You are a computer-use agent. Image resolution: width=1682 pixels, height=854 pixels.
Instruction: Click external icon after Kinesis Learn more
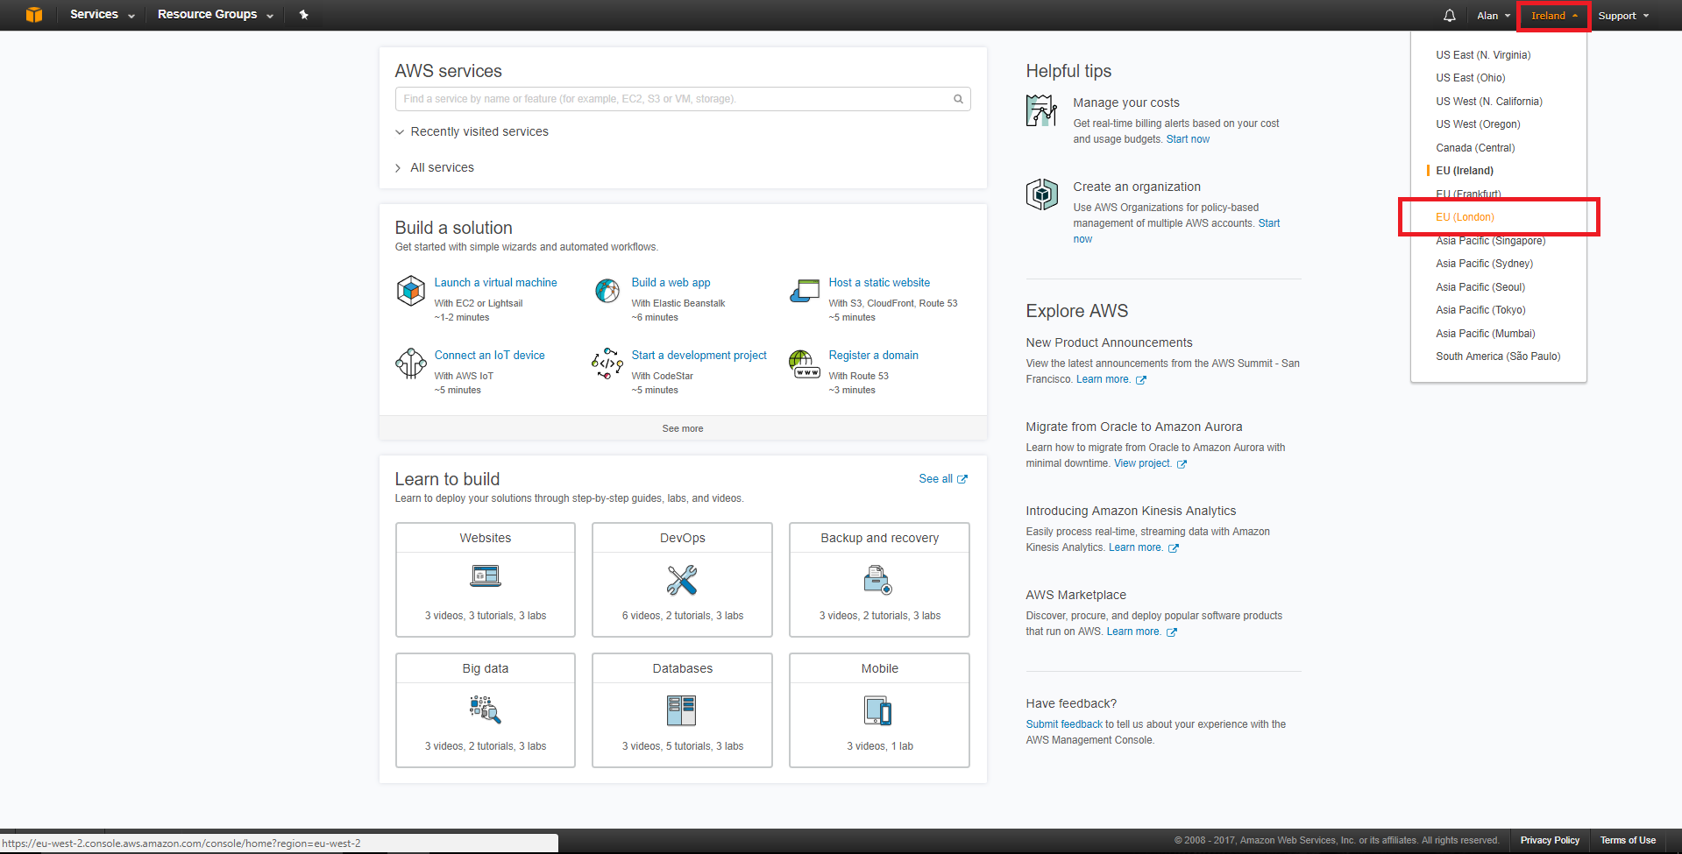click(x=1174, y=548)
